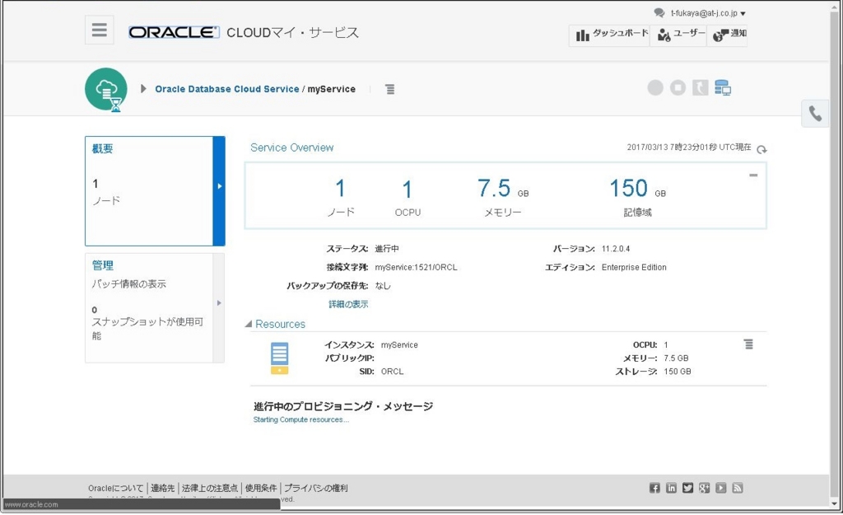
Task: Click the chat bubbles icon beside the account name
Action: tap(659, 13)
